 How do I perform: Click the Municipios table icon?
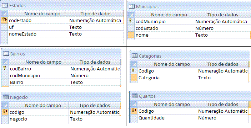(x=132, y=6)
